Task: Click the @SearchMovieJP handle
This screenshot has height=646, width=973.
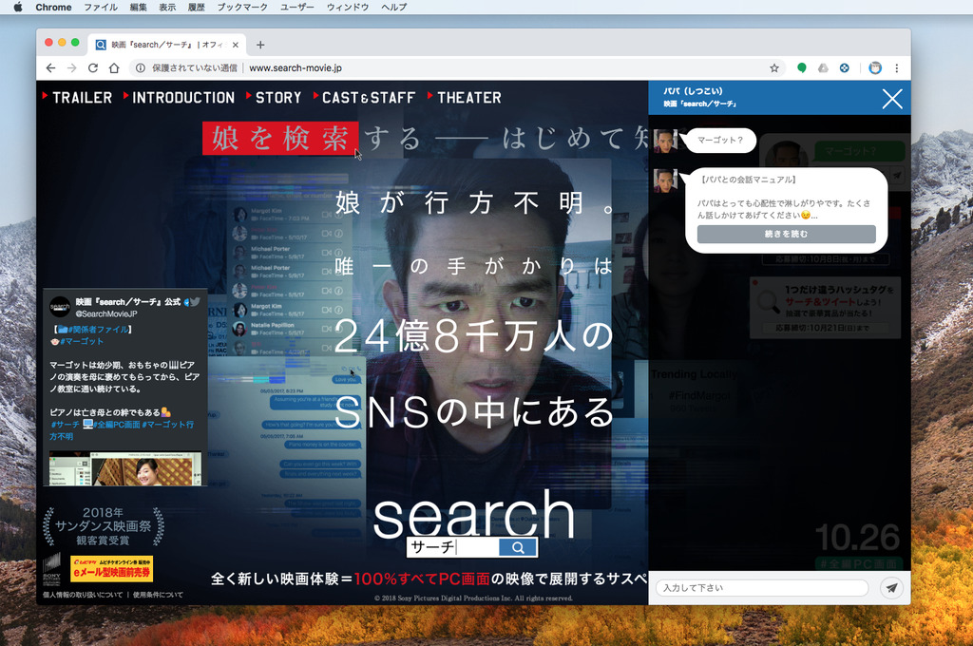Action: (106, 314)
